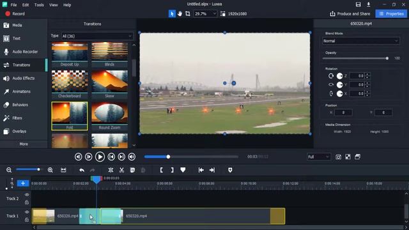Toggle preview volume speaker icon
The height and width of the screenshot is (230, 409).
132,157
